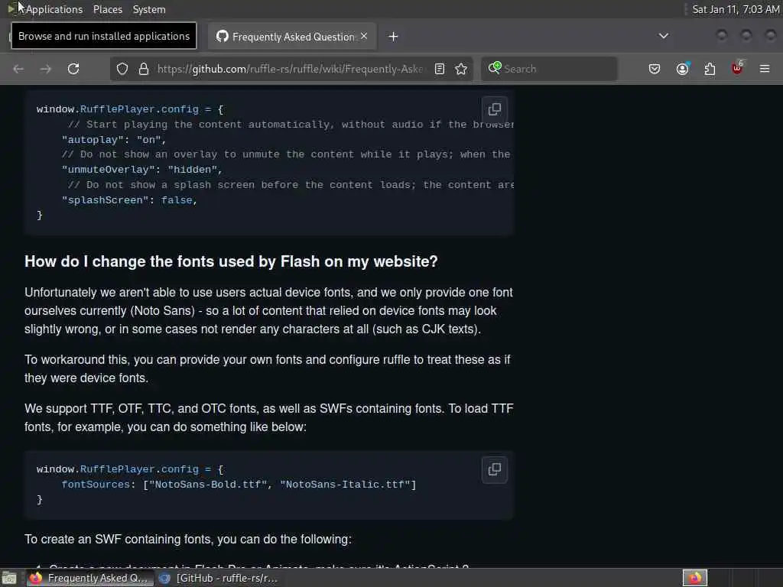Copy the autoplay config code block
Viewport: 783px width, 587px height.
click(495, 109)
